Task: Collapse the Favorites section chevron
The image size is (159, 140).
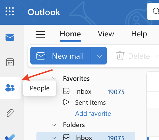Action: 54,79
